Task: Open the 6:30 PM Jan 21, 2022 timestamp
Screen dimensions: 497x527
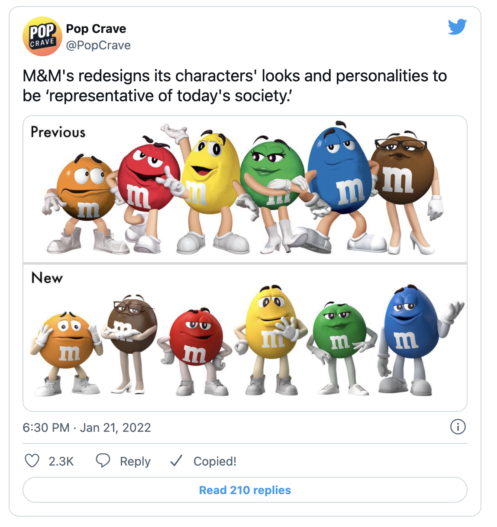Action: point(87,427)
